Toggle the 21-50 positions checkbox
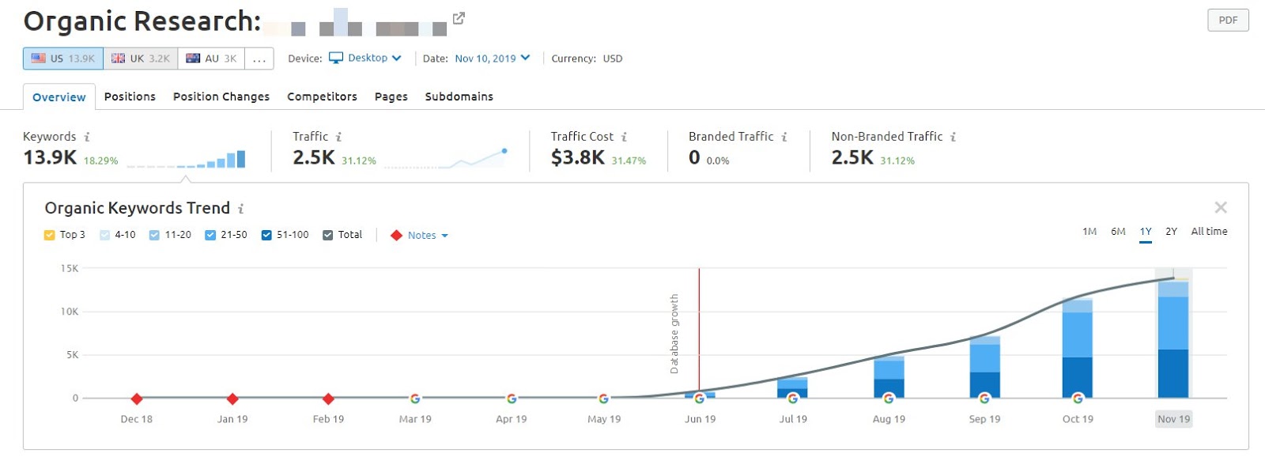Image resolution: width=1265 pixels, height=465 pixels. [x=210, y=235]
